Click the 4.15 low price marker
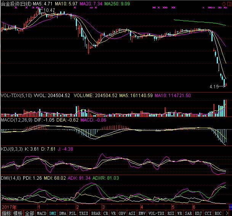This screenshot has width=232, height=216. point(214,87)
